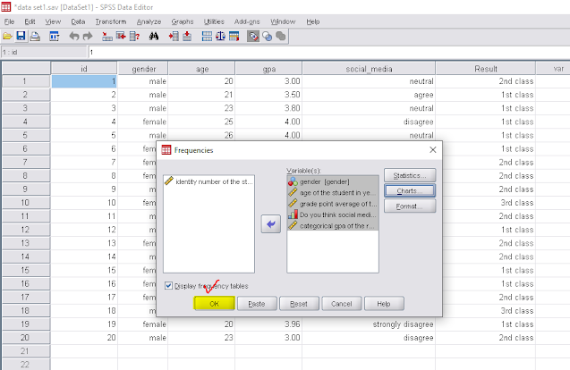
Task: Select the age column header
Action: 201,69
